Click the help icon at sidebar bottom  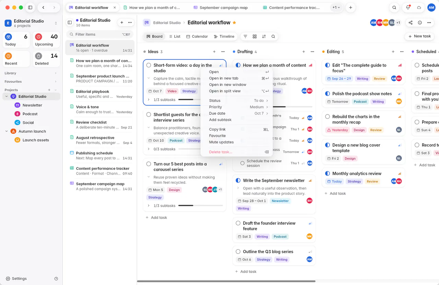[x=56, y=279]
